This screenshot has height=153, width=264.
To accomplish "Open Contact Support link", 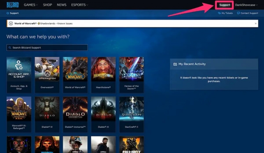I will 247,13.
